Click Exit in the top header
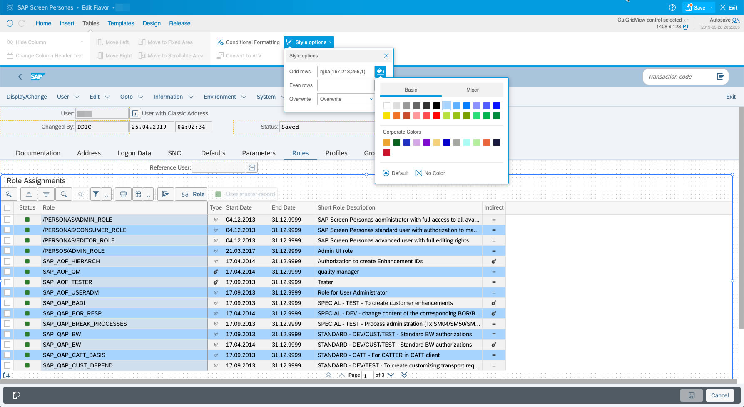The image size is (744, 407). [729, 7]
